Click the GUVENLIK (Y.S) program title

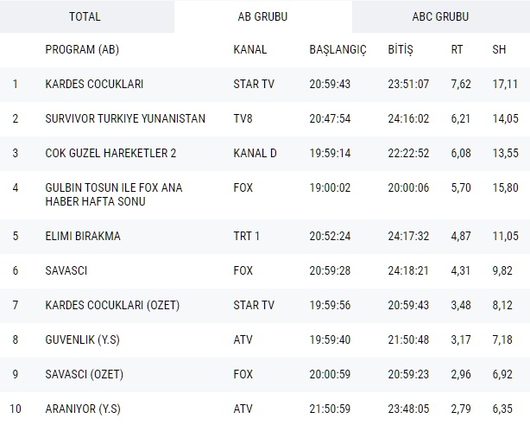point(84,339)
